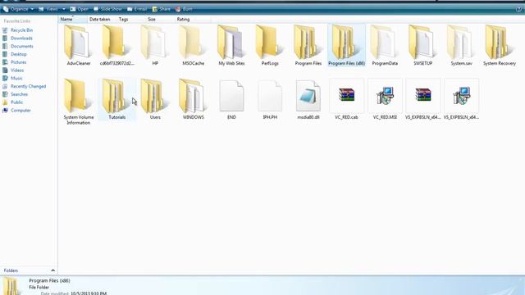Open the WINDOWS folder

[194, 99]
